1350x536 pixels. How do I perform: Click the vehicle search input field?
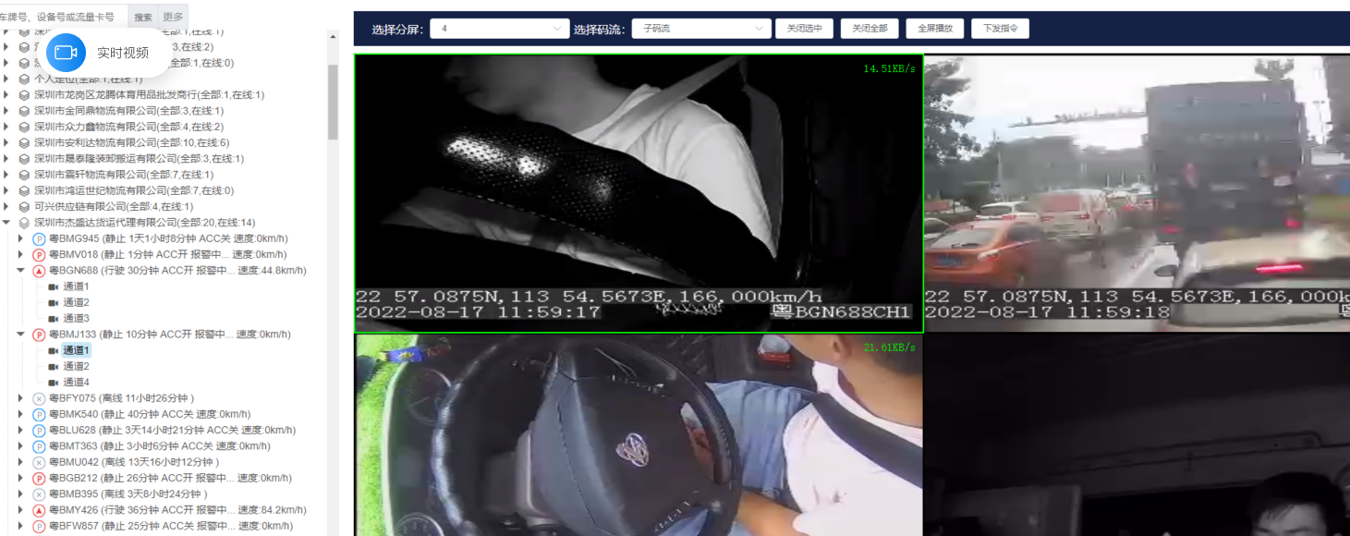(63, 17)
